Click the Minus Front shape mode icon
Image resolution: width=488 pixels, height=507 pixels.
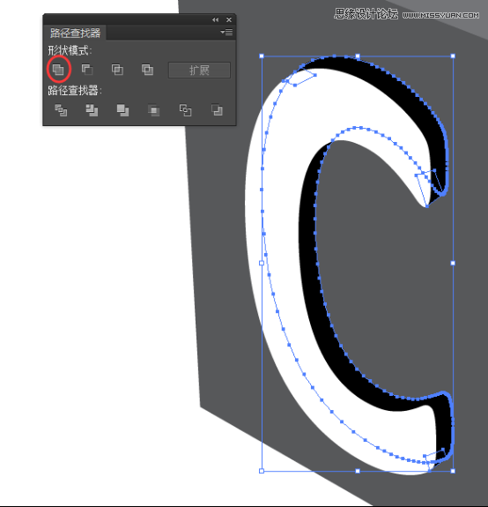(x=87, y=69)
